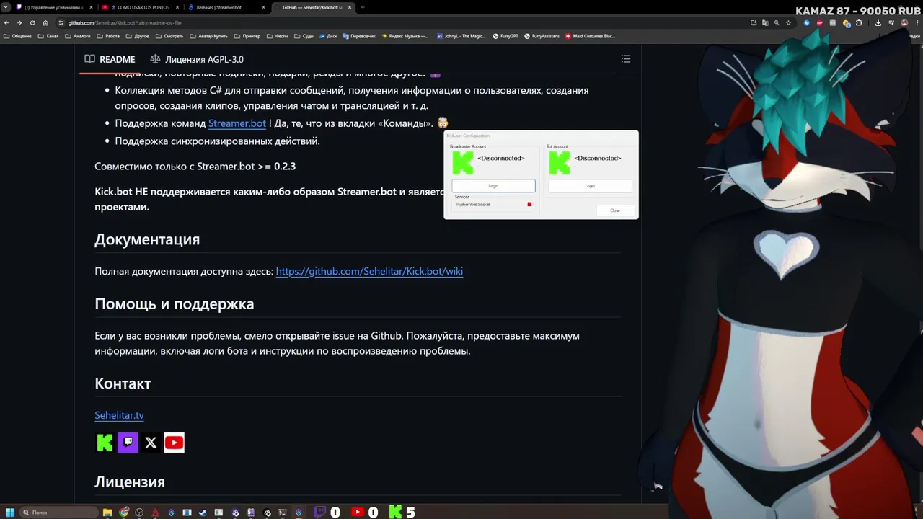The width and height of the screenshot is (923, 519).
Task: Expand the tab search dropdown arrow
Action: (5, 7)
